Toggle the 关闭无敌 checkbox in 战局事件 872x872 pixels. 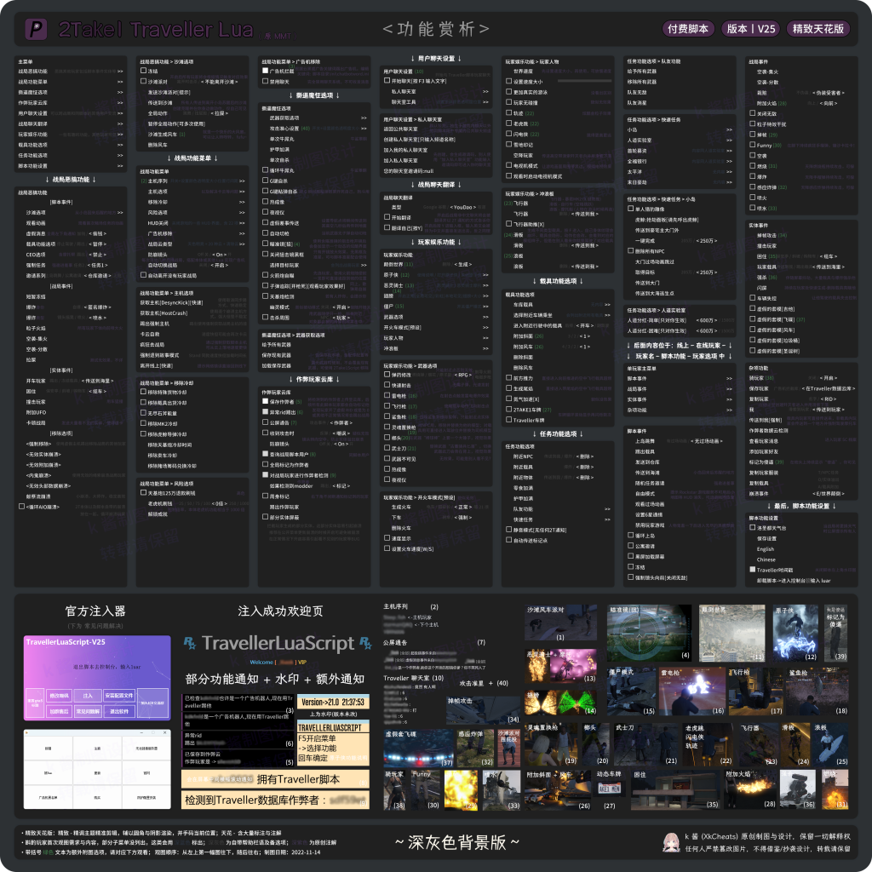[753, 113]
